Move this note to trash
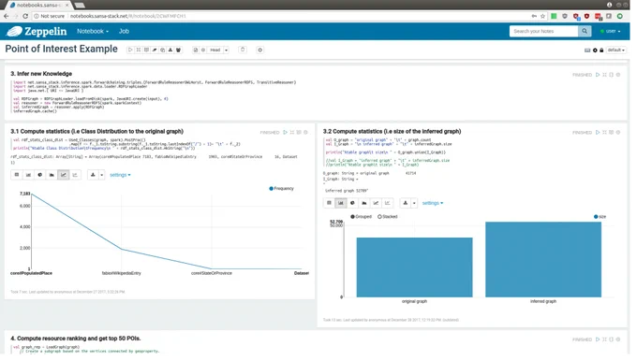637x361 pixels. (243, 50)
